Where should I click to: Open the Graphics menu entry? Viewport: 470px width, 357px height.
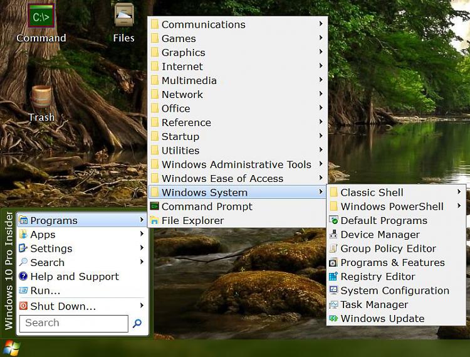click(x=237, y=52)
